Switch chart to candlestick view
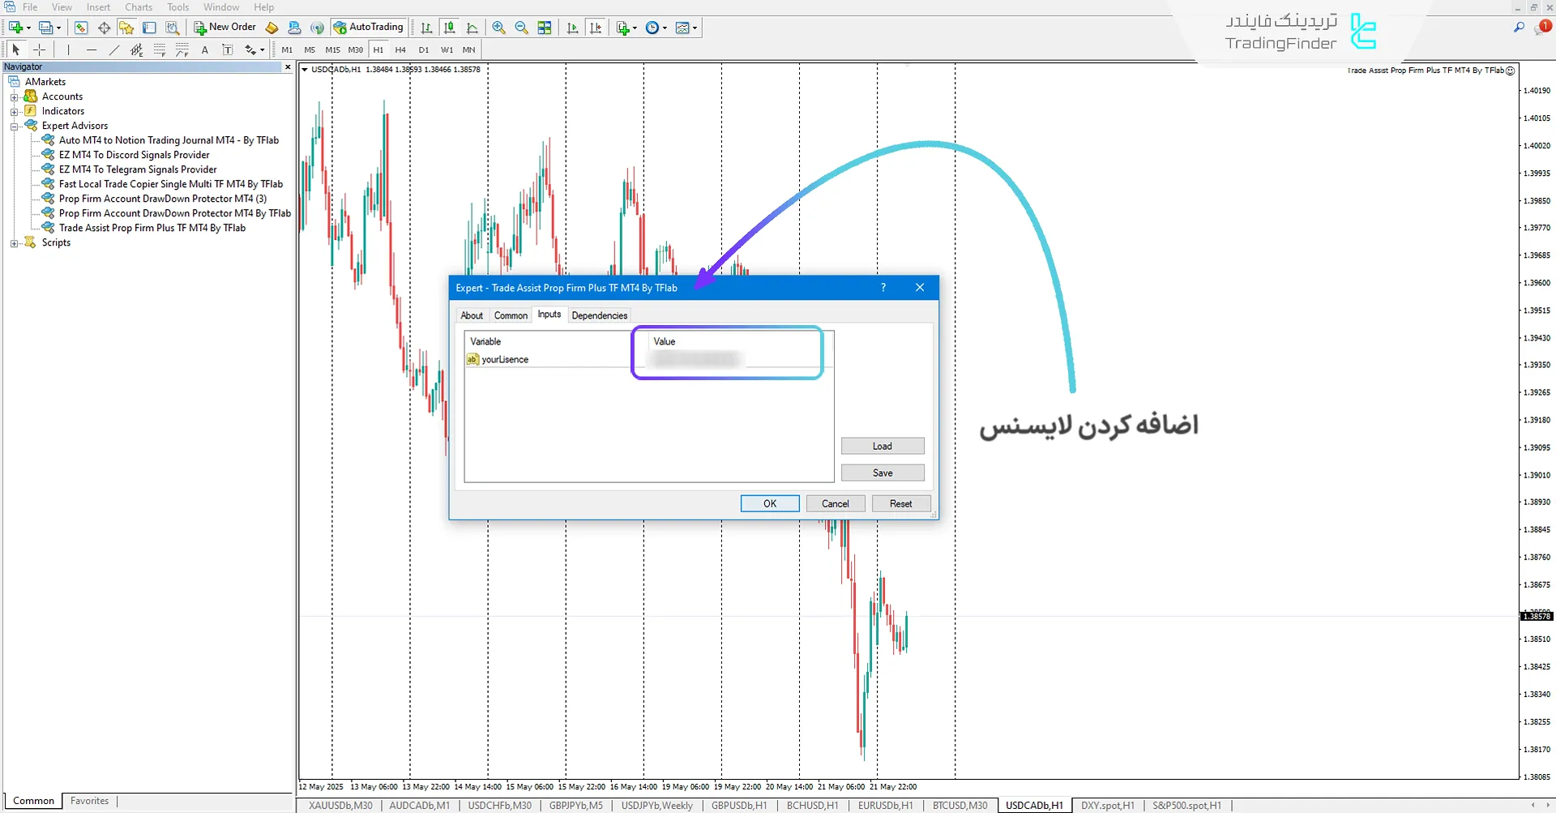The width and height of the screenshot is (1556, 813). (449, 27)
